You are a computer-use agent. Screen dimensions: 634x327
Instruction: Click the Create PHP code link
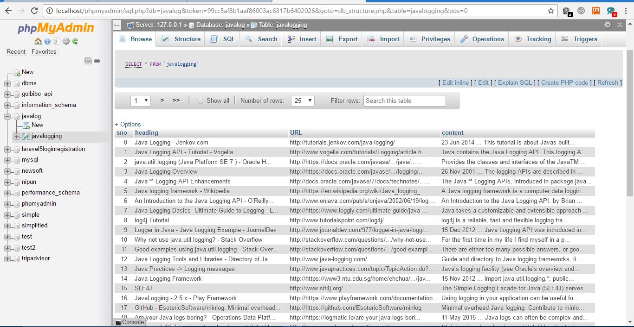click(x=564, y=82)
